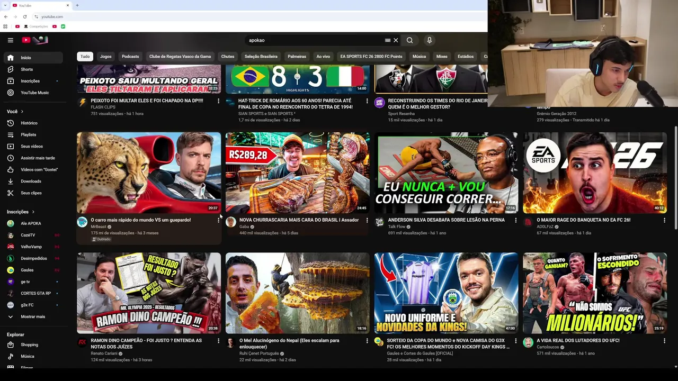Select the Mixes filter chip
Image resolution: width=678 pixels, height=381 pixels.
tap(442, 57)
